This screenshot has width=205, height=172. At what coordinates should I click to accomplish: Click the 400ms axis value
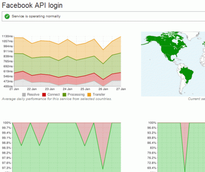pyautogui.click(x=8, y=86)
